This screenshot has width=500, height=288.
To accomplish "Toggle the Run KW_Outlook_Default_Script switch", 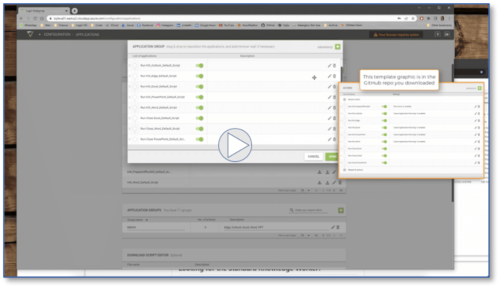I will coord(200,65).
